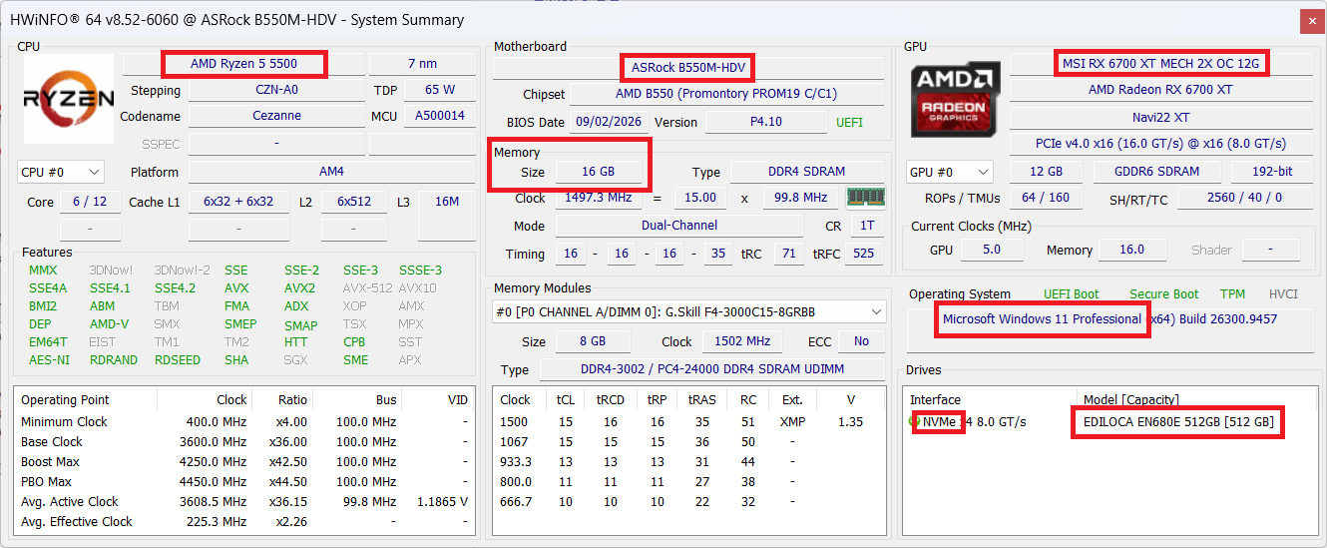Click the MCU A500014 field
Image resolution: width=1327 pixels, height=548 pixels.
[x=440, y=116]
